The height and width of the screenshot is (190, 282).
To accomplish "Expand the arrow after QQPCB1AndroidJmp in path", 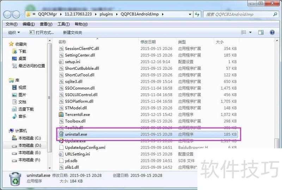I will tap(163, 14).
